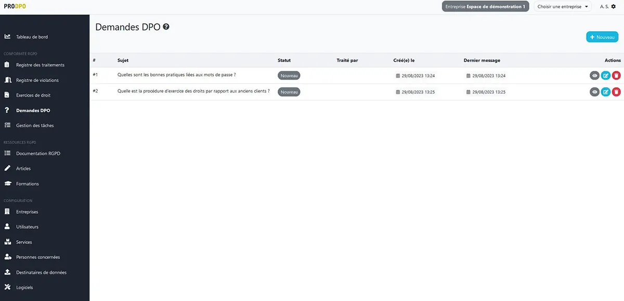This screenshot has height=301, width=624.
Task: Click the Entreprise Espace de démonstration 1 badge
Action: (485, 7)
